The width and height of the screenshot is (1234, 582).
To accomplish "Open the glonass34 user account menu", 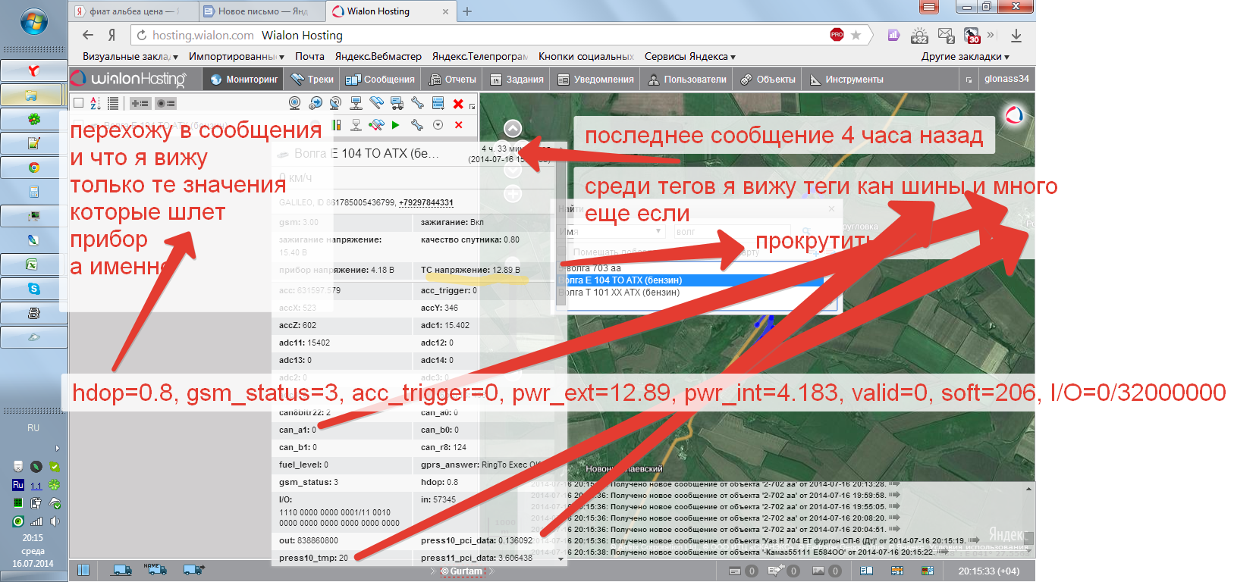I will (1006, 79).
